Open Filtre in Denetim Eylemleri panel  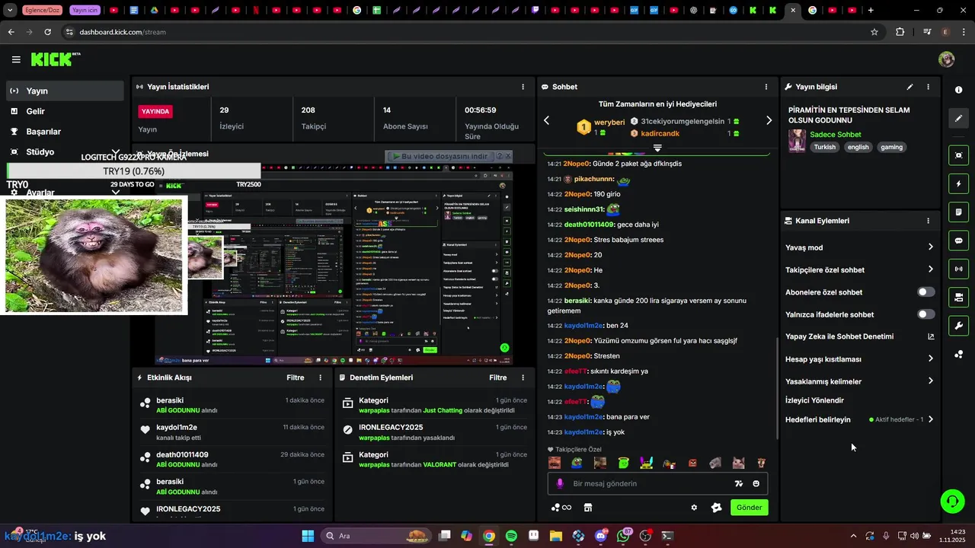tap(497, 378)
